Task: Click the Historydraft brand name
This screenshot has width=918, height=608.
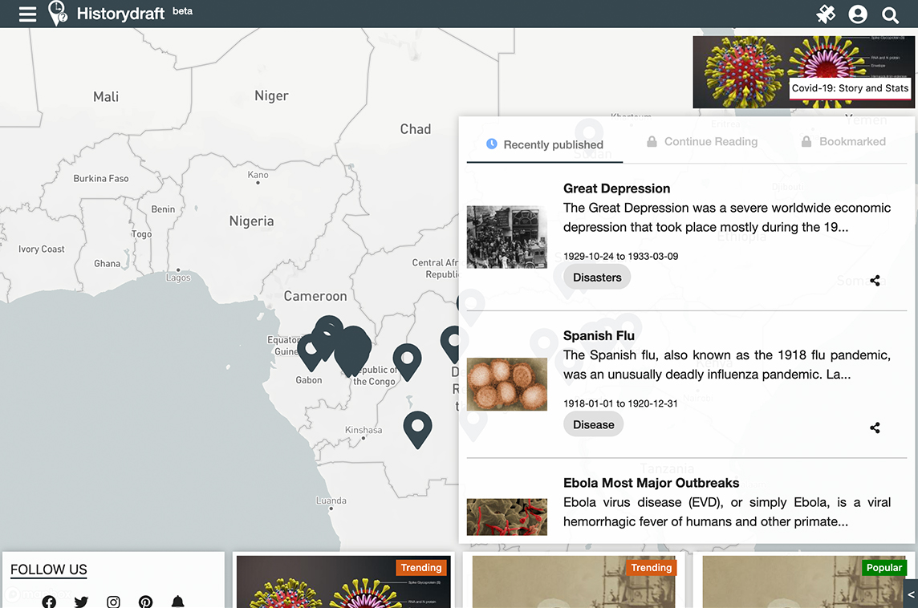Action: pyautogui.click(x=120, y=14)
